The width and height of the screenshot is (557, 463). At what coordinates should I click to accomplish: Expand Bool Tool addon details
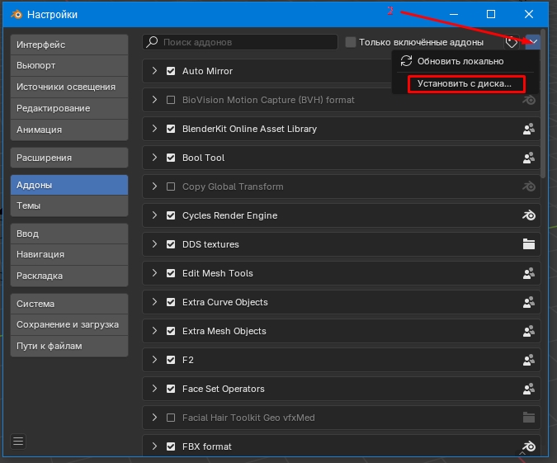(154, 158)
